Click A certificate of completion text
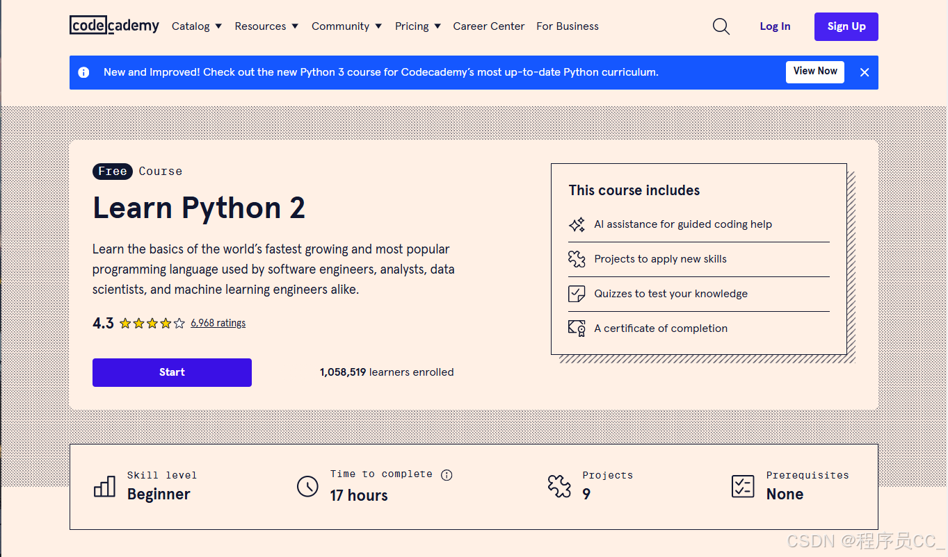The height and width of the screenshot is (557, 948). [x=661, y=329]
